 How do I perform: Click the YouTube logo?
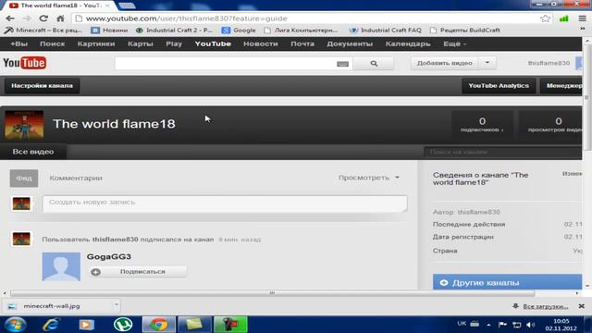pyautogui.click(x=25, y=63)
